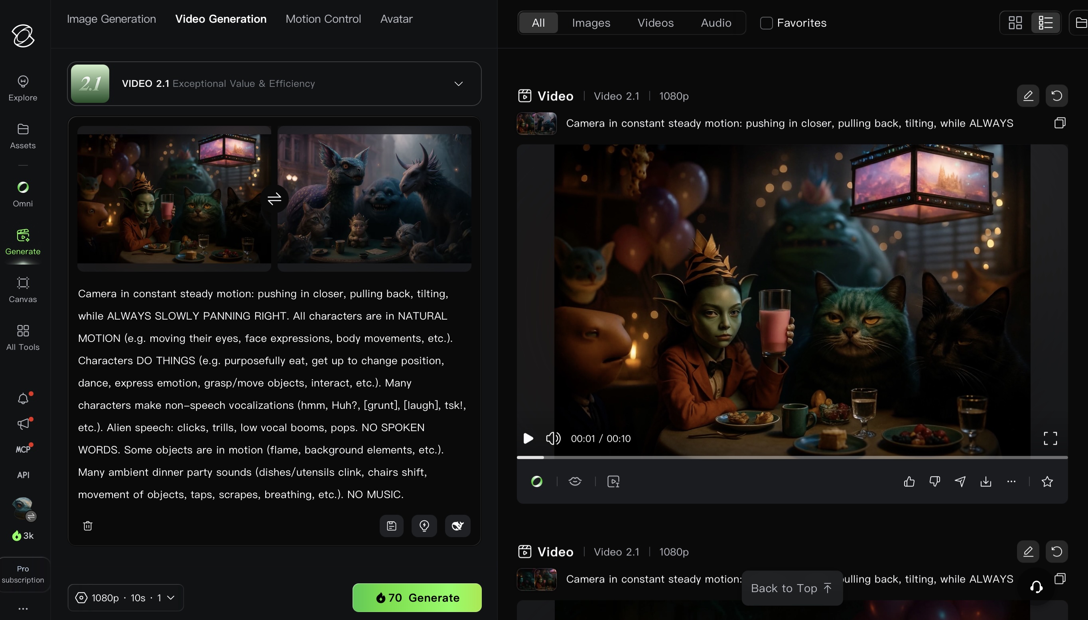This screenshot has height=620, width=1088.
Task: Open notifications bell icon
Action: pyautogui.click(x=24, y=398)
